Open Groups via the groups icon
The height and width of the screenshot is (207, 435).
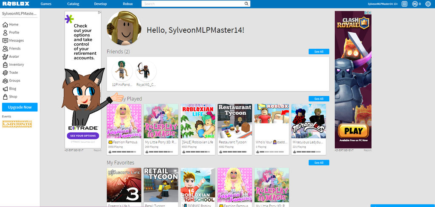pyautogui.click(x=5, y=81)
